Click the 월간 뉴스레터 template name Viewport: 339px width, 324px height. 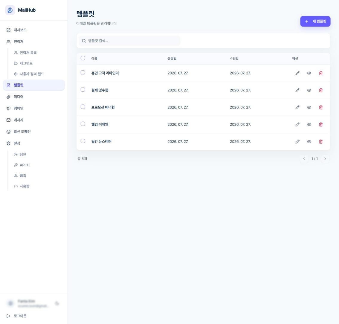pyautogui.click(x=101, y=142)
